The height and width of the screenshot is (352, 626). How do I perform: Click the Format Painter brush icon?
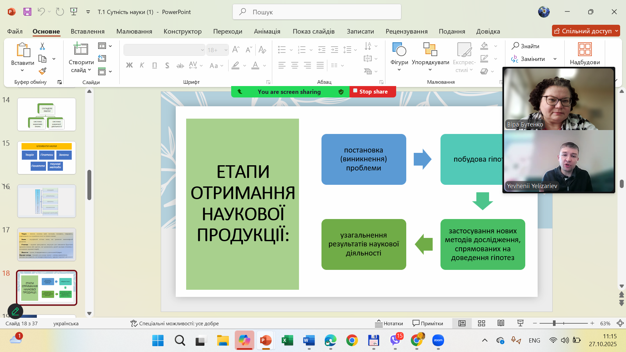(x=42, y=71)
